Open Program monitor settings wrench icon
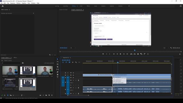183x103 pixels. tap(171, 48)
